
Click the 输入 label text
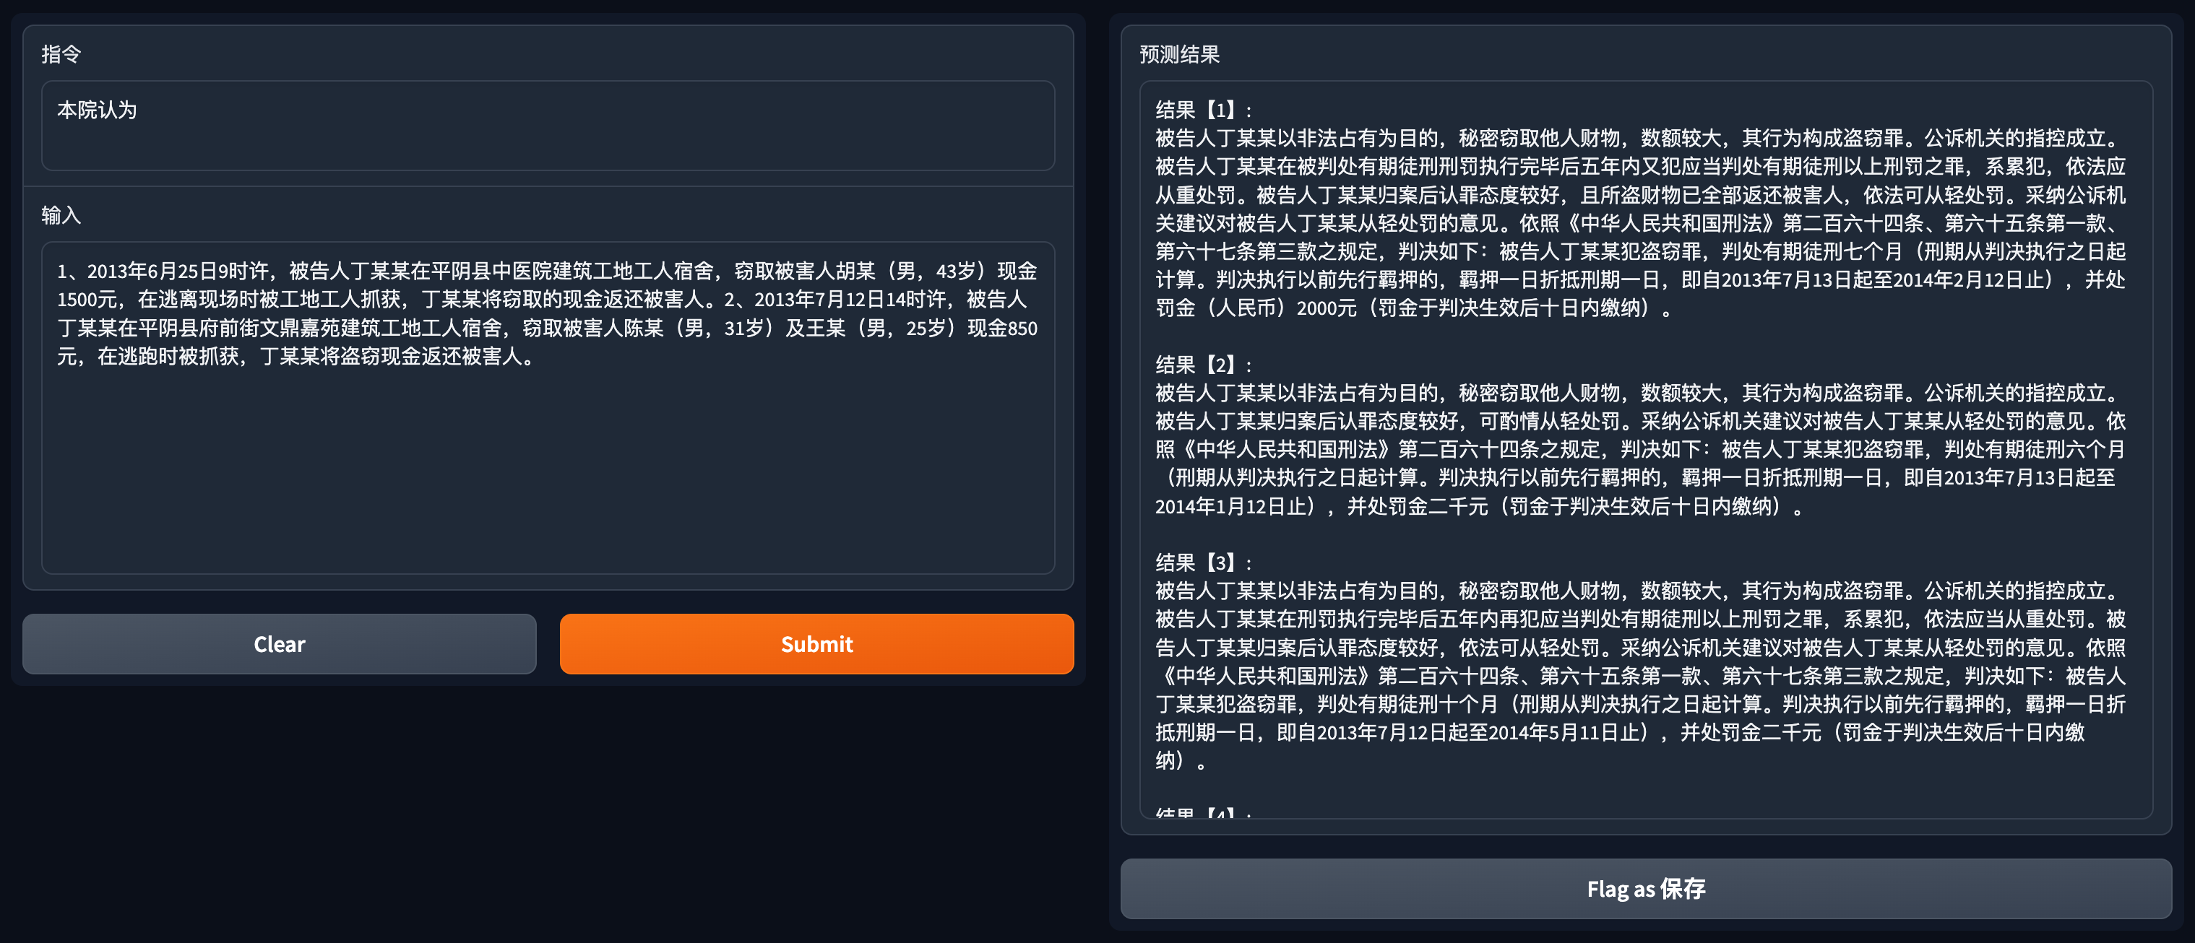[61, 215]
